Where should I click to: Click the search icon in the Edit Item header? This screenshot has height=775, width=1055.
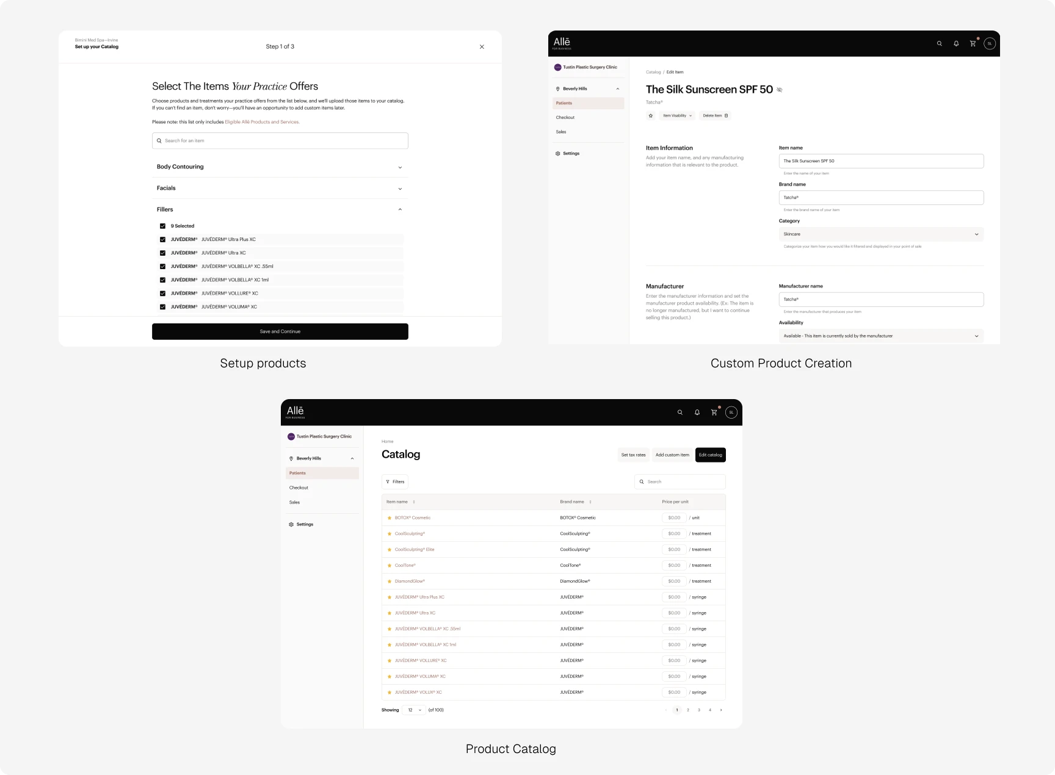point(939,43)
